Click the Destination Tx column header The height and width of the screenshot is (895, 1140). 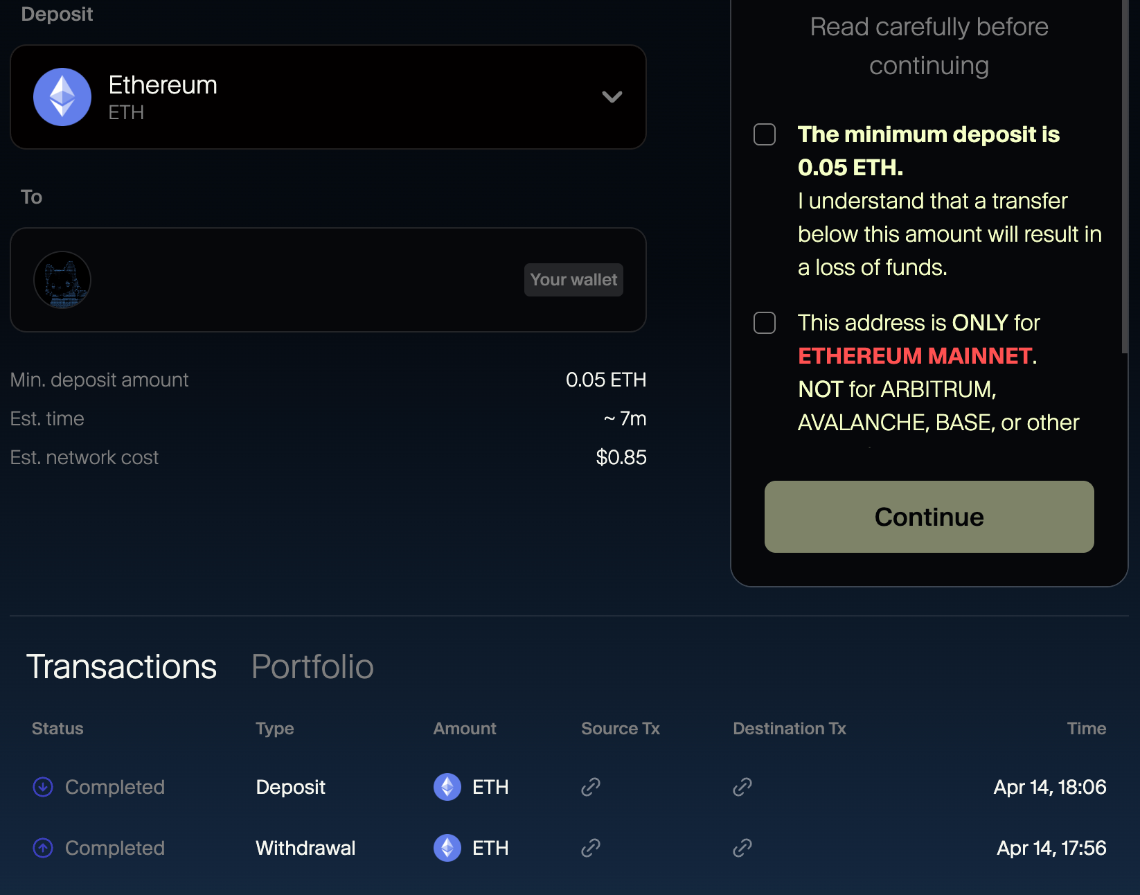tap(790, 729)
